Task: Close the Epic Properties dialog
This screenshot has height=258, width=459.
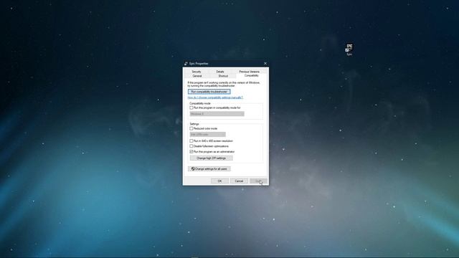Action: (265, 64)
